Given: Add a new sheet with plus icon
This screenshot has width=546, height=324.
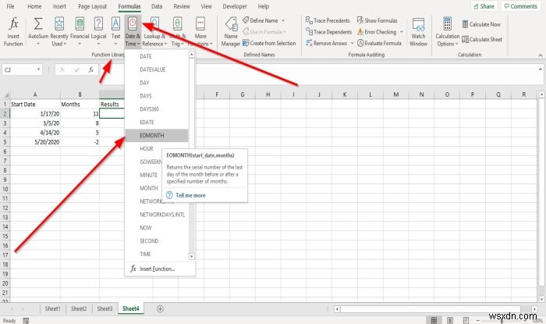Looking at the screenshot, I should [160, 308].
